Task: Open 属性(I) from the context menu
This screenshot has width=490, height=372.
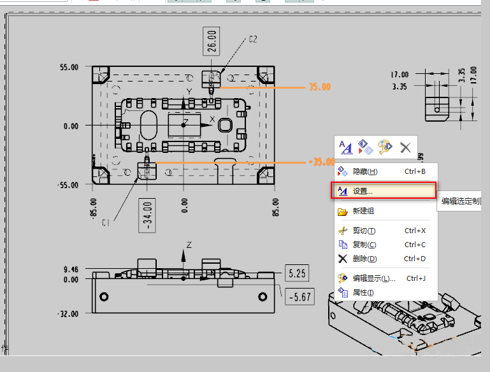Action: [x=363, y=292]
